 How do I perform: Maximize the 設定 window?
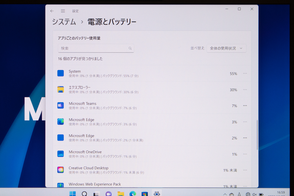point(239,9)
